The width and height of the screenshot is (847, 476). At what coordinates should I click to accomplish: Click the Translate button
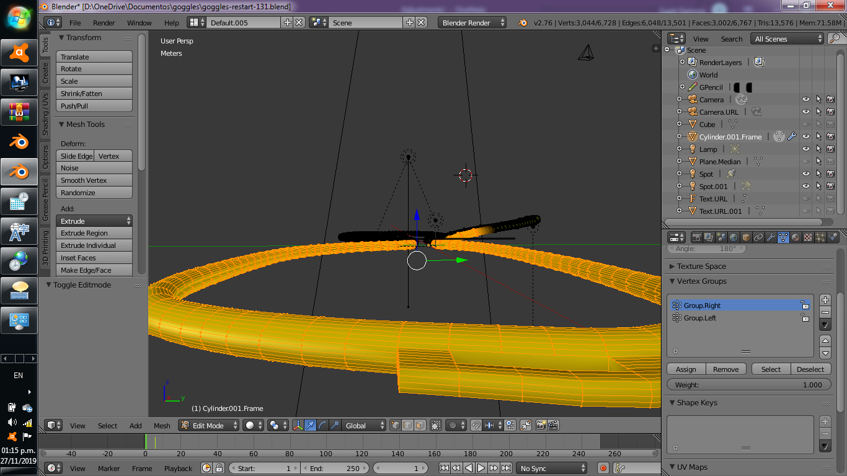[94, 56]
